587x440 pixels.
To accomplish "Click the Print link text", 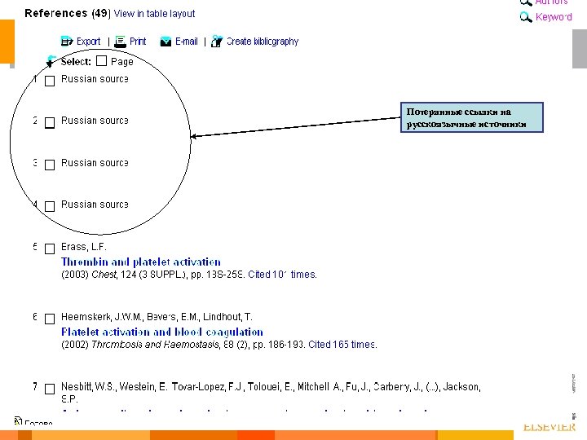I will point(138,42).
